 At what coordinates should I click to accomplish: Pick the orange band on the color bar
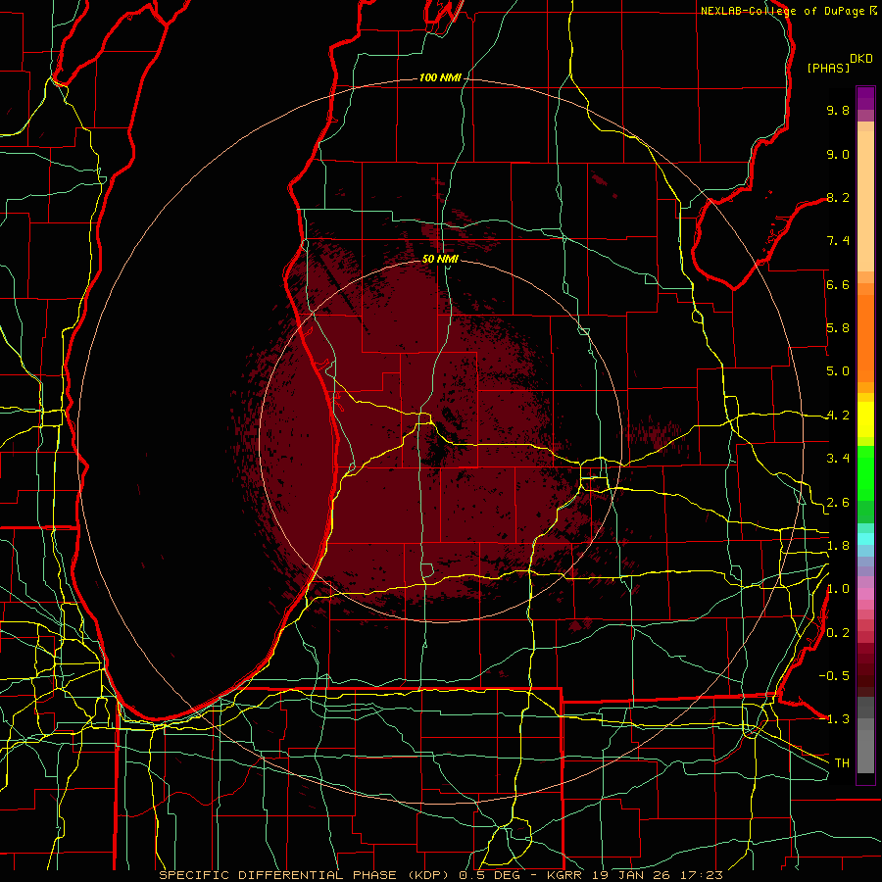(865, 339)
